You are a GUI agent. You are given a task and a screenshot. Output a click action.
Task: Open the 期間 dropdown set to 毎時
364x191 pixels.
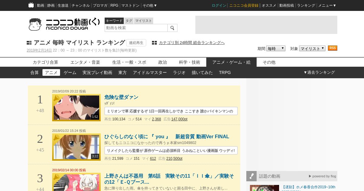(276, 49)
